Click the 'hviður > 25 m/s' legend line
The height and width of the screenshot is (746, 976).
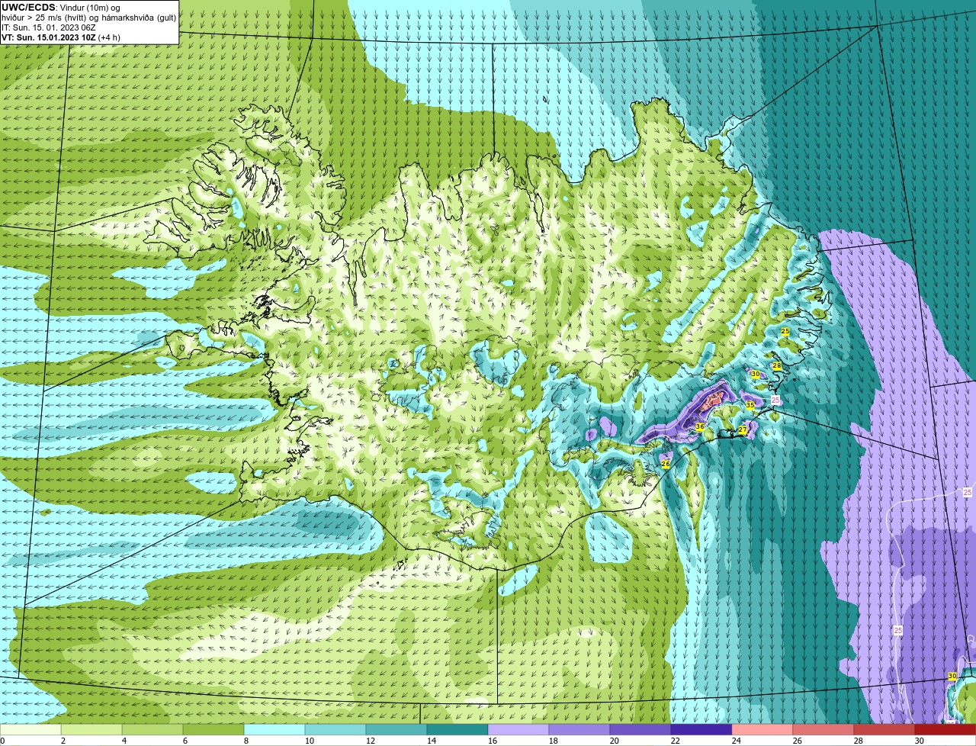(90, 18)
